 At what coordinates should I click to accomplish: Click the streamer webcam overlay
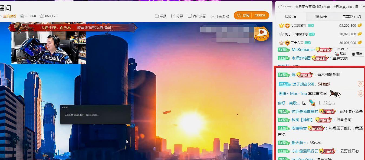(x=49, y=47)
